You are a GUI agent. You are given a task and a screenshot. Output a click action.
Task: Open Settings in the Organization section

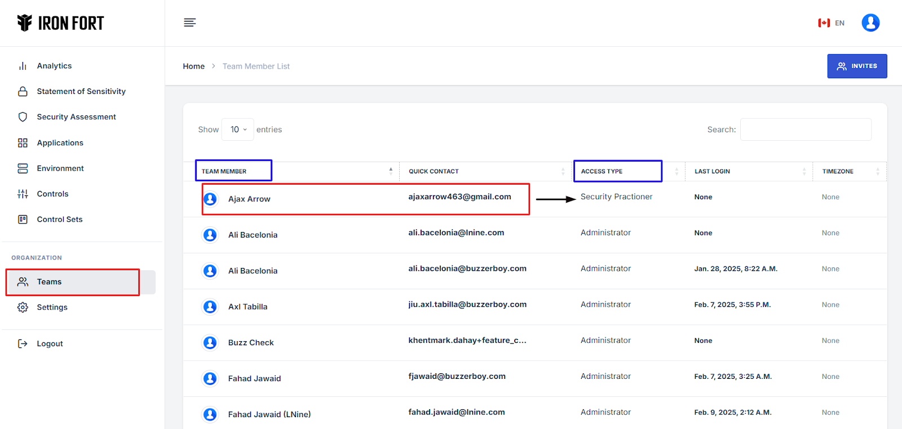coord(52,307)
